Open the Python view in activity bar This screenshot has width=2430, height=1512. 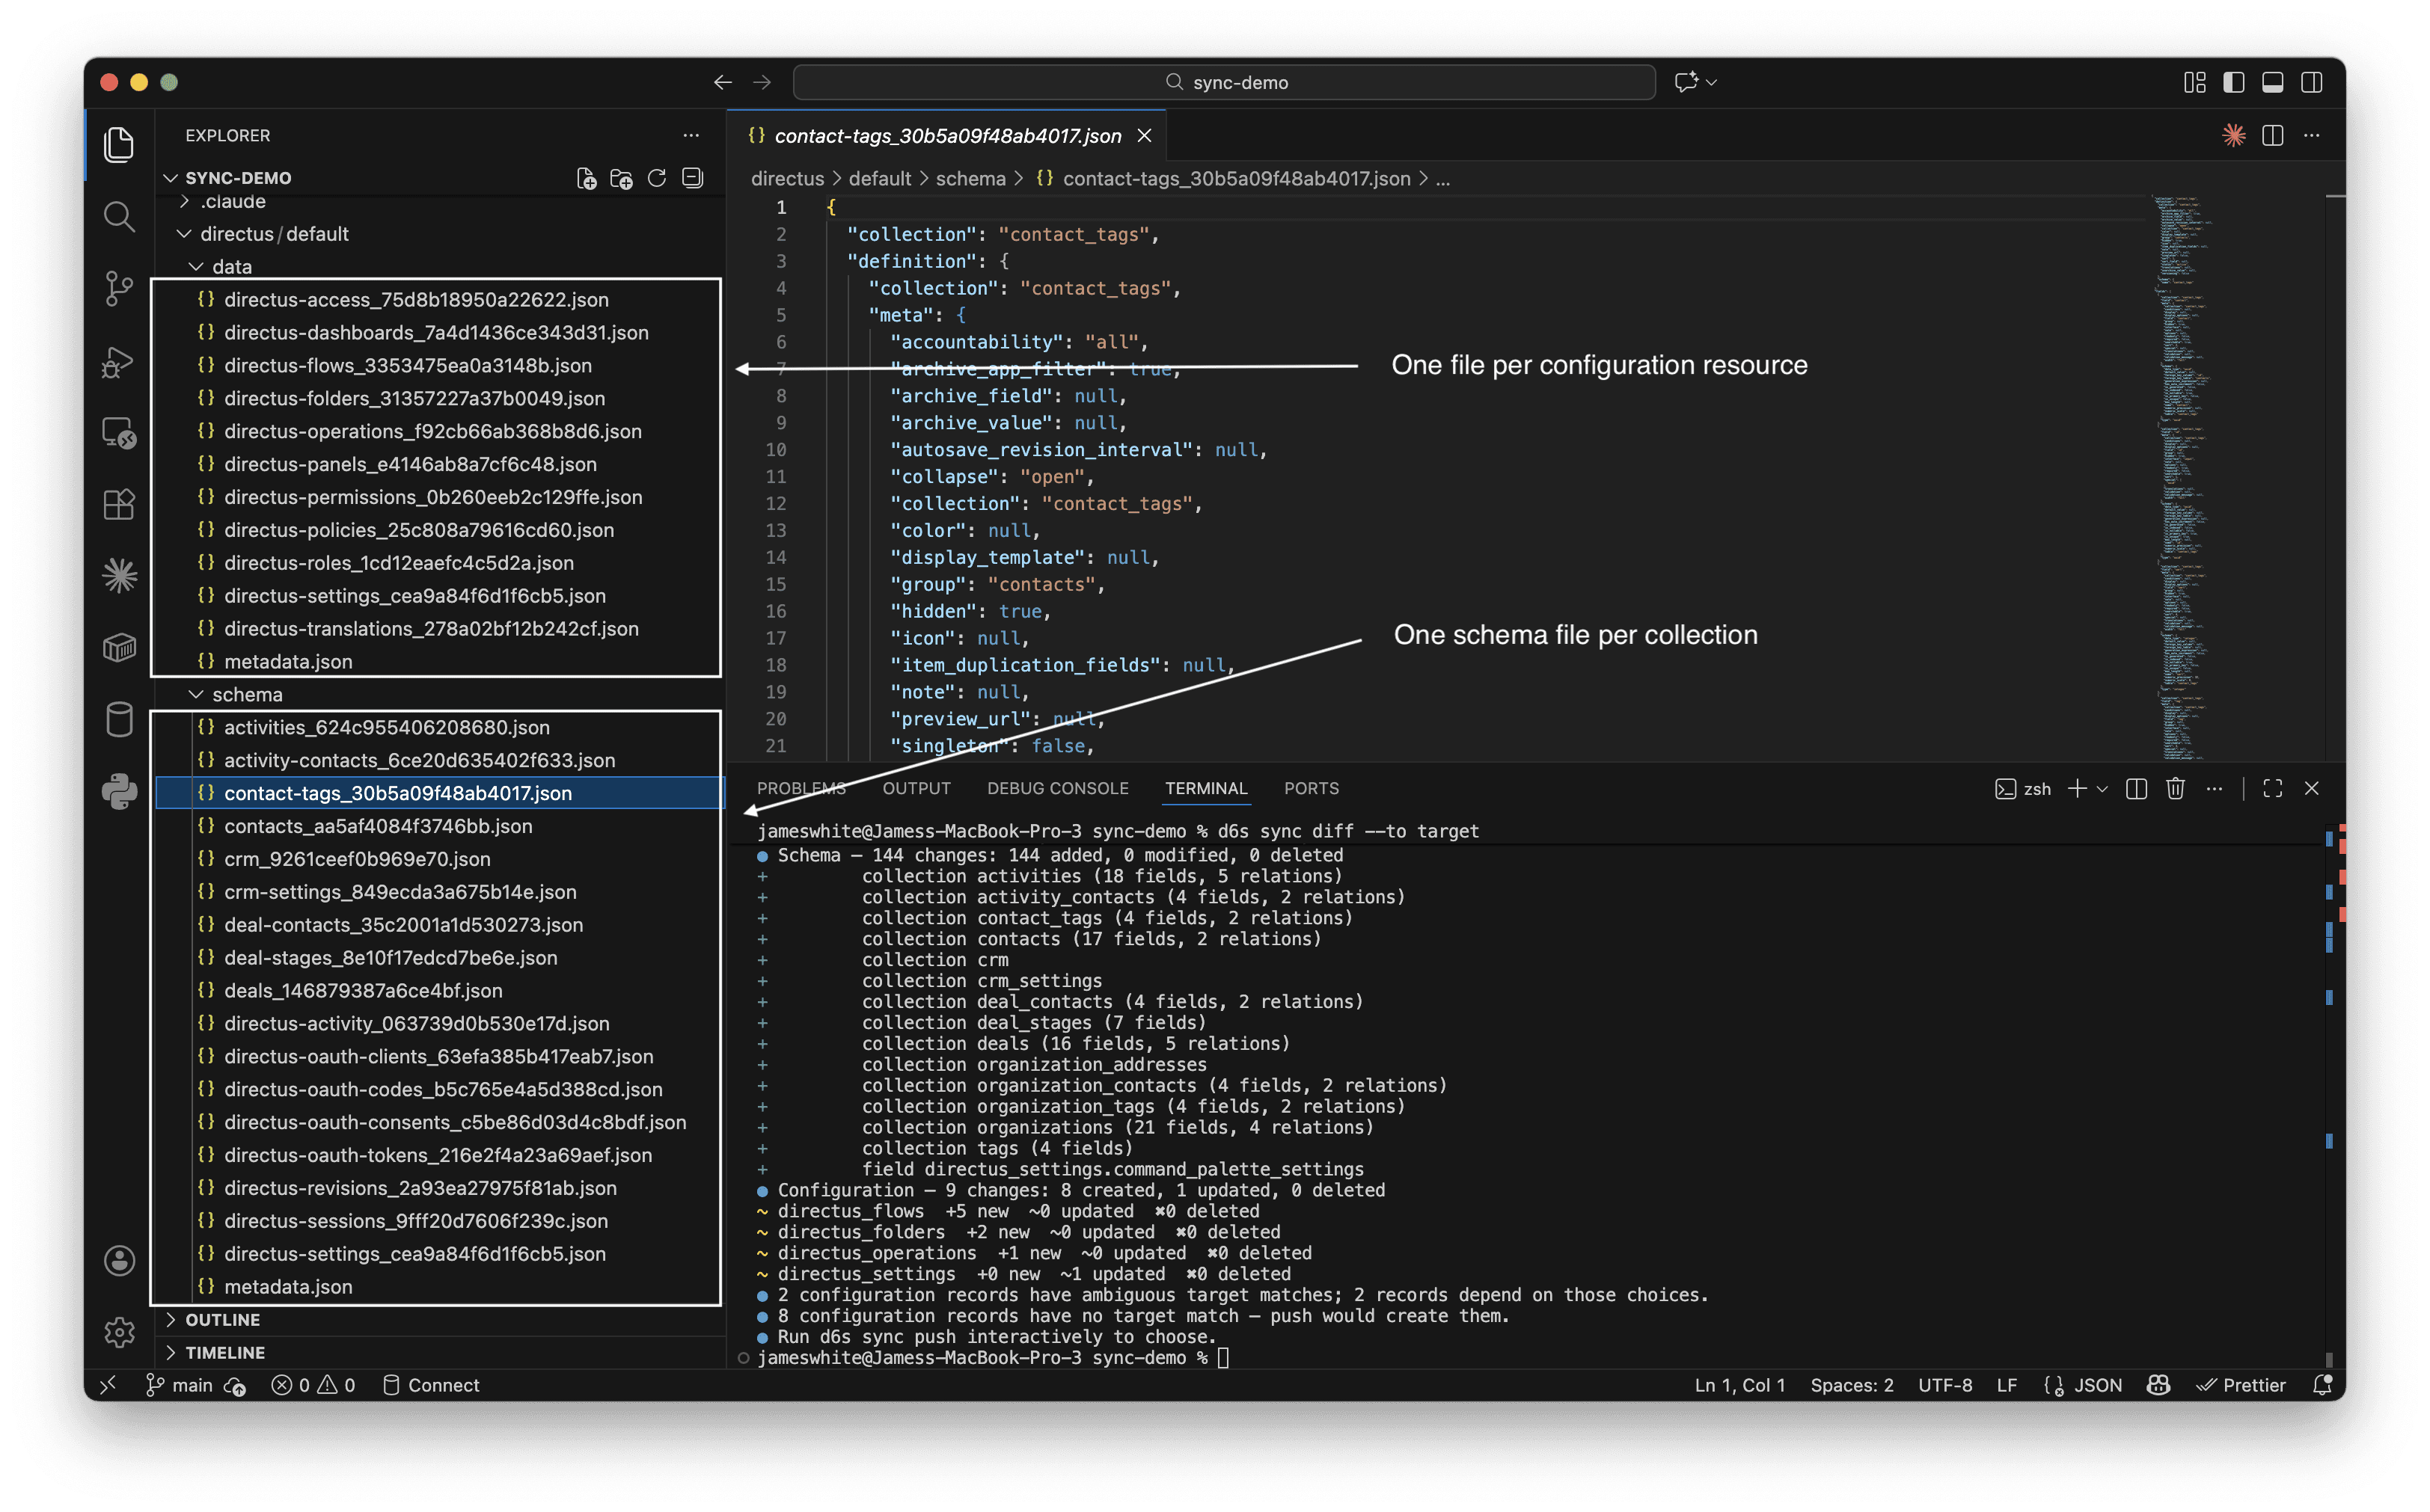point(119,792)
